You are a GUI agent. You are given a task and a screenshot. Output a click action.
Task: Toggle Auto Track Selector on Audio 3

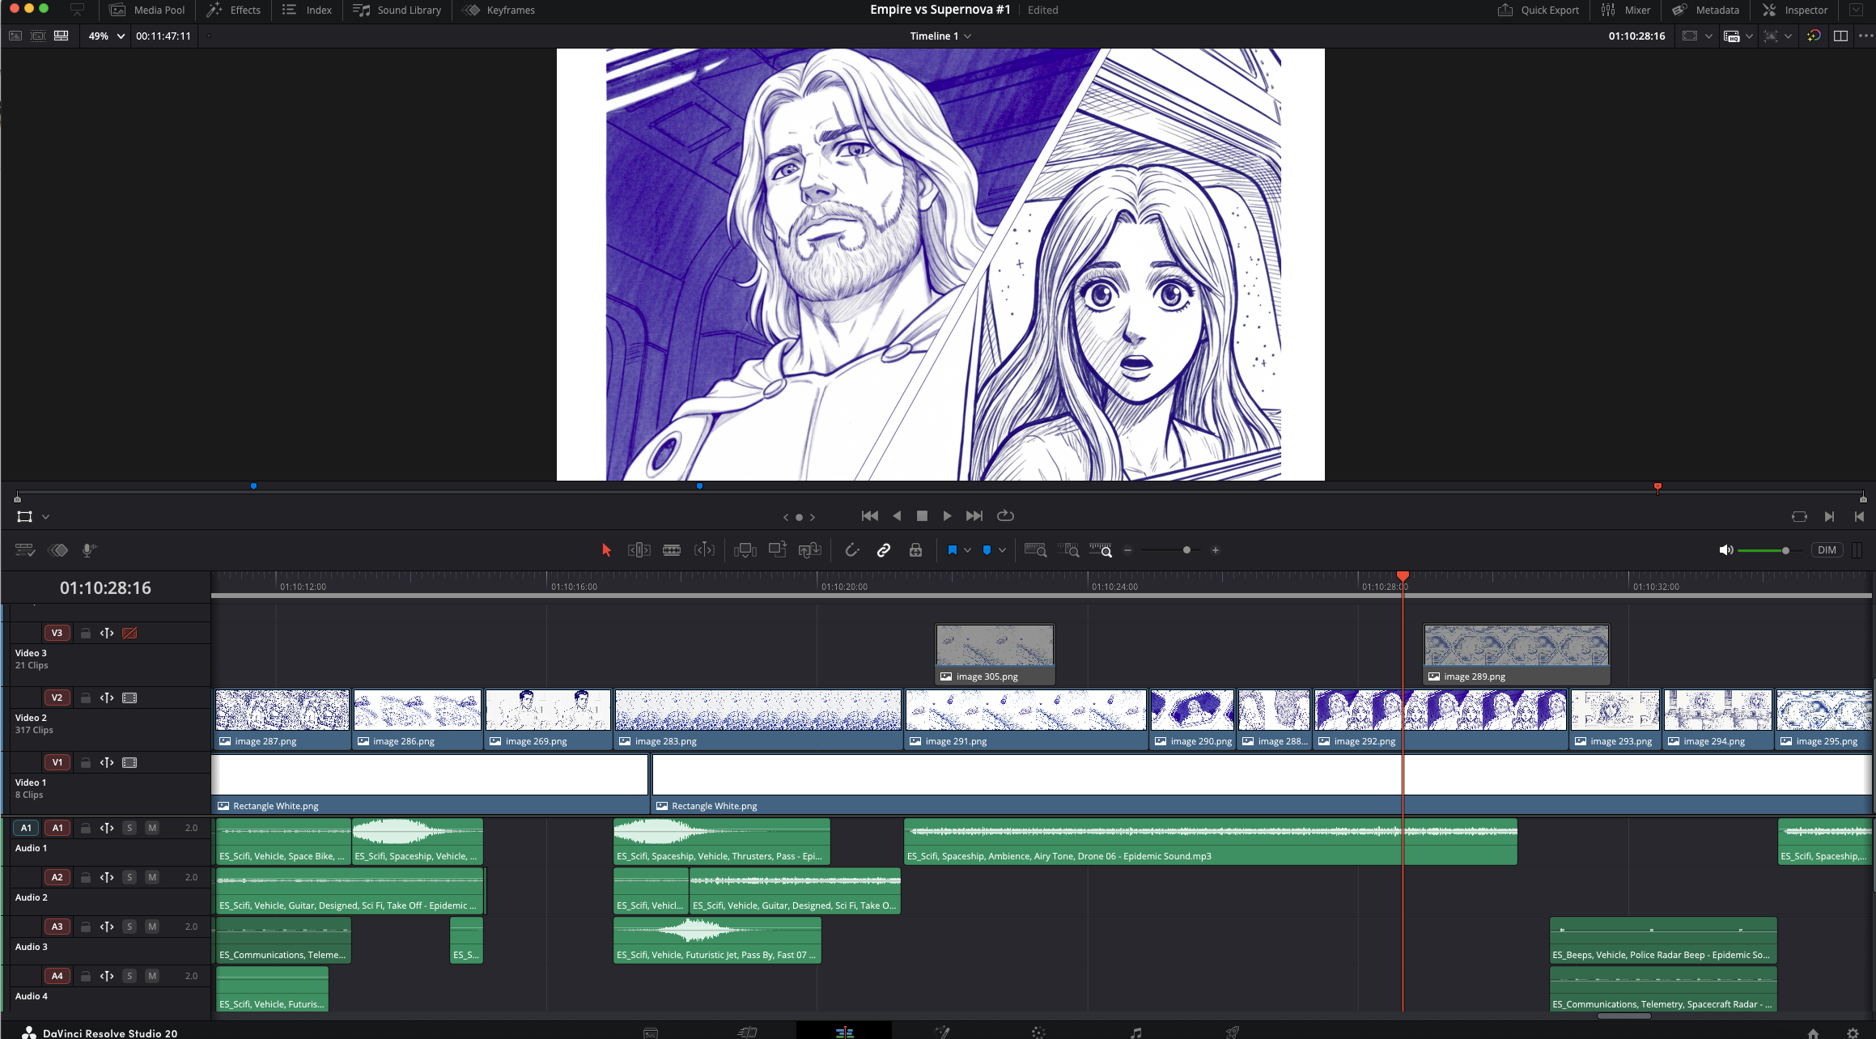(x=107, y=927)
